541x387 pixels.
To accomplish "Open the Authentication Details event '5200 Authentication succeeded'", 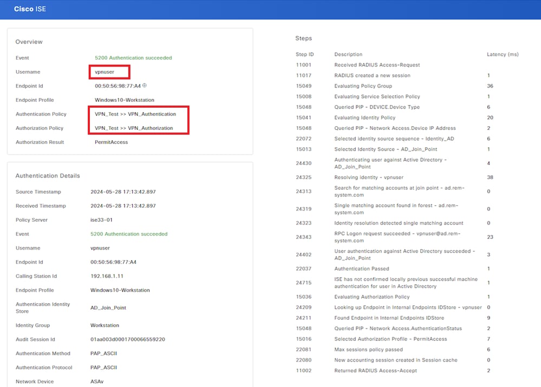I will (129, 234).
